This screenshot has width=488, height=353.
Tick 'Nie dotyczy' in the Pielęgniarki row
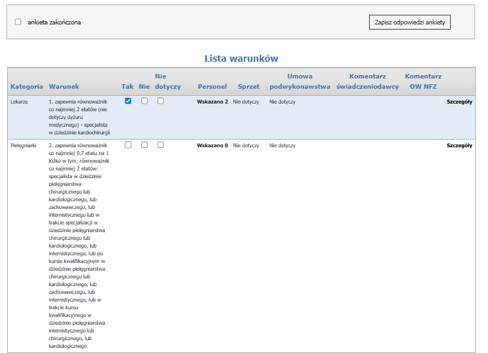click(x=161, y=145)
